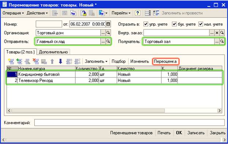Click Подбор button in table toolbar

coord(119,61)
